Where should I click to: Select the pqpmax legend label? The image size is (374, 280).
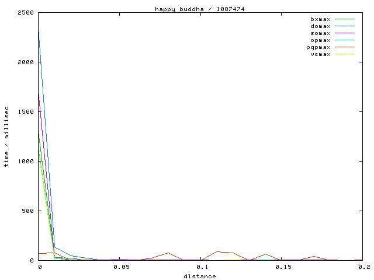(x=318, y=47)
